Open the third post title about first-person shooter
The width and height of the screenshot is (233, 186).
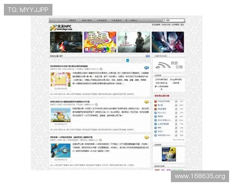pos(71,137)
